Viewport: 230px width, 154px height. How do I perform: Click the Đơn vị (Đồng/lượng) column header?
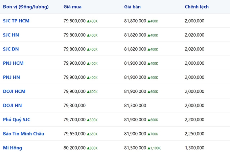point(26,7)
